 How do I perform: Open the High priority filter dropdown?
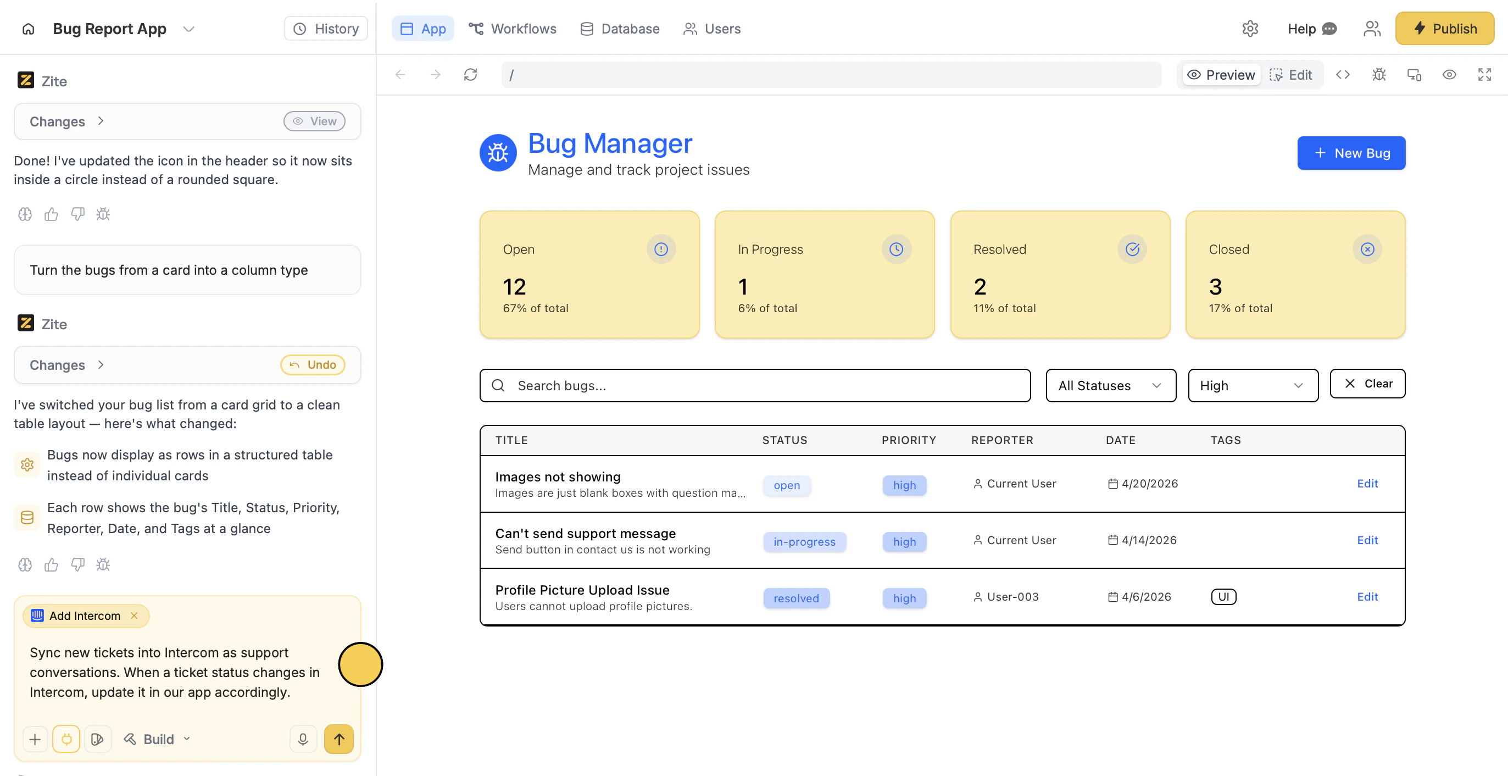[1252, 385]
